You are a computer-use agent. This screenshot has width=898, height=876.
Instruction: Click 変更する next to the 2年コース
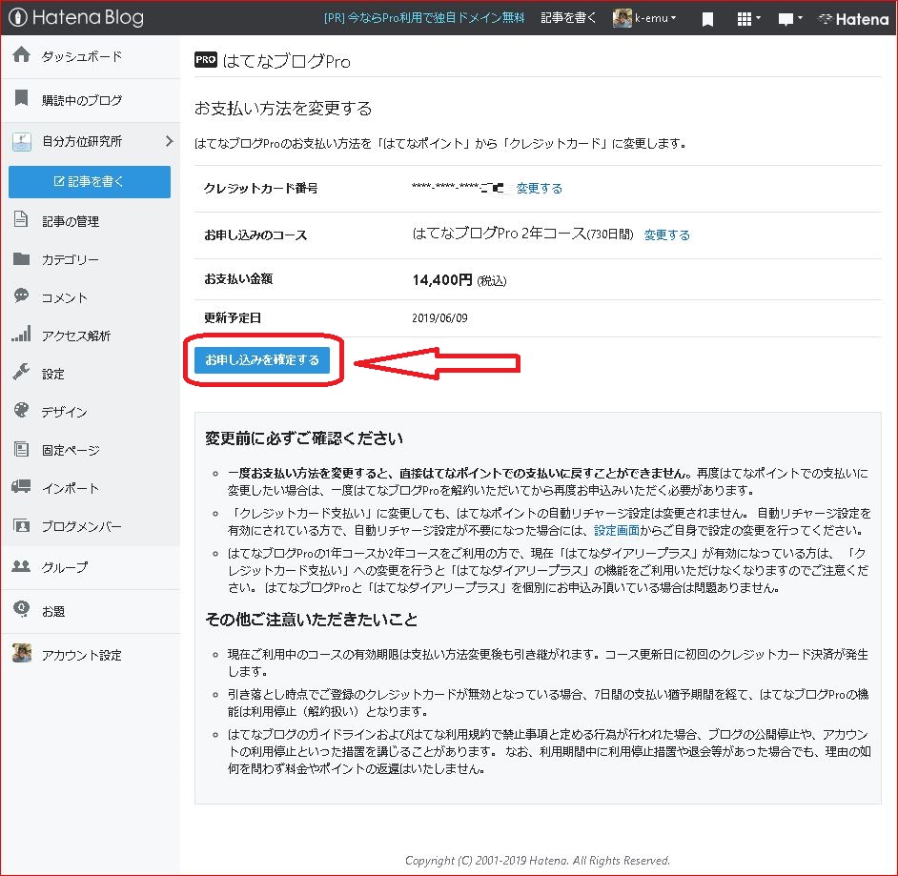tap(666, 234)
